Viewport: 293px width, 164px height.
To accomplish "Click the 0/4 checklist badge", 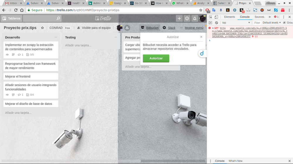I will pyautogui.click(x=30, y=95).
